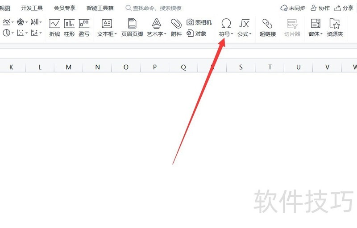
Task: Select column V header
Action: point(327,67)
